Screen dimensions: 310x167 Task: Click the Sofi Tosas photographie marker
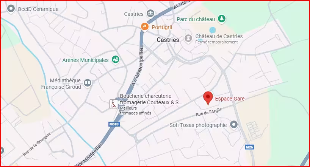234,124
